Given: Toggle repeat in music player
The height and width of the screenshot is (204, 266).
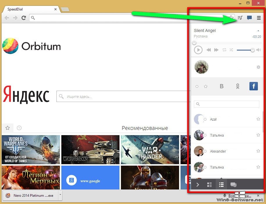Looking at the screenshot, I should [224, 50].
